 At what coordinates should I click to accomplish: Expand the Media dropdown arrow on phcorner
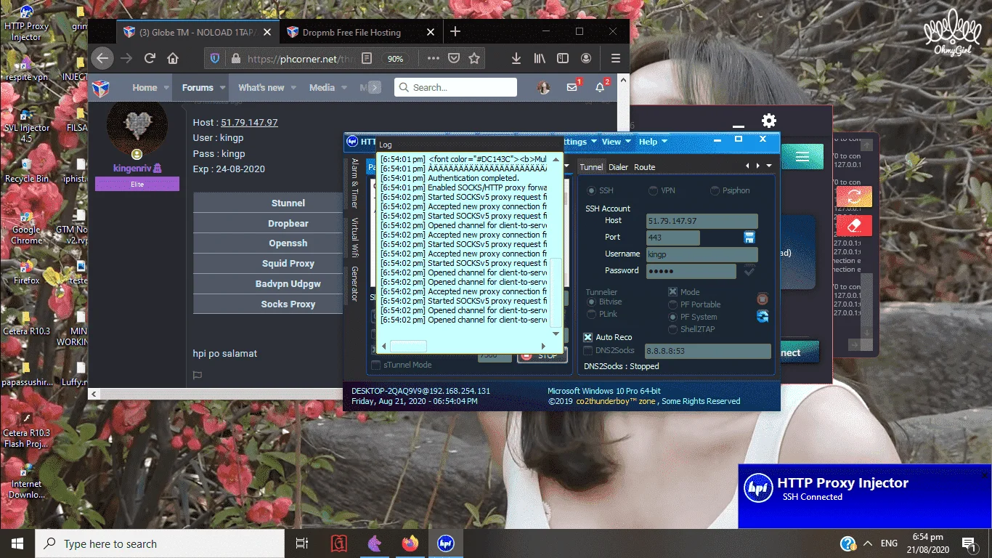(343, 88)
